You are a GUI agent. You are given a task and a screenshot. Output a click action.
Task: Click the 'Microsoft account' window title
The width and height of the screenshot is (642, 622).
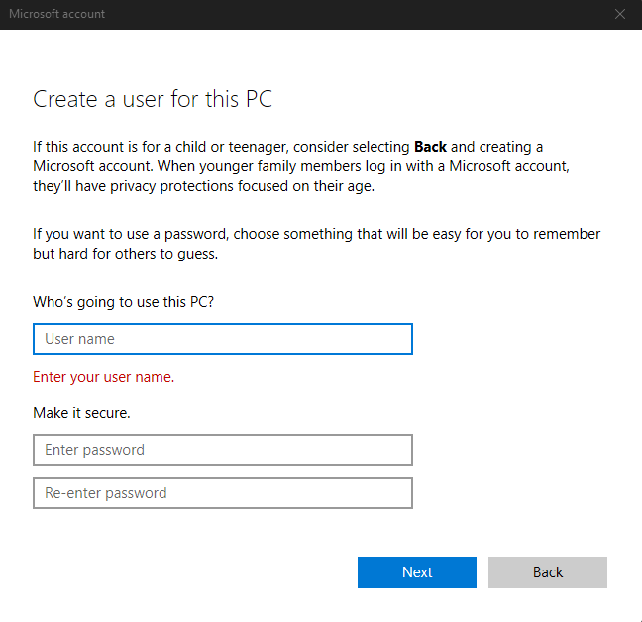[x=56, y=14]
